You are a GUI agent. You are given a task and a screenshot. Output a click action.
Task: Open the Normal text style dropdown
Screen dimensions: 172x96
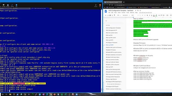[126, 15]
